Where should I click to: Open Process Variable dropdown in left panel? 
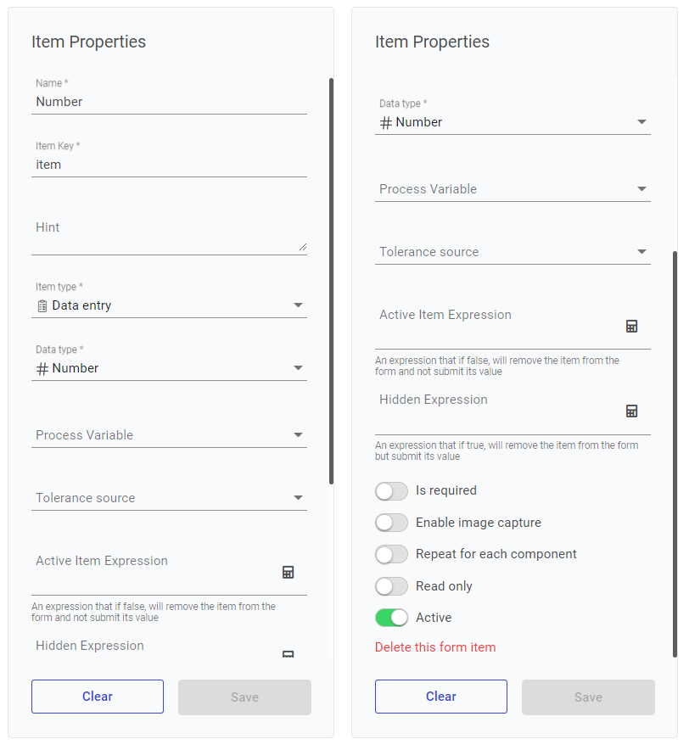point(298,435)
